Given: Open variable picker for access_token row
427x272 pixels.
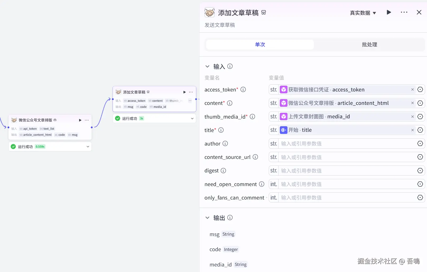Looking at the screenshot, I should click(x=420, y=90).
